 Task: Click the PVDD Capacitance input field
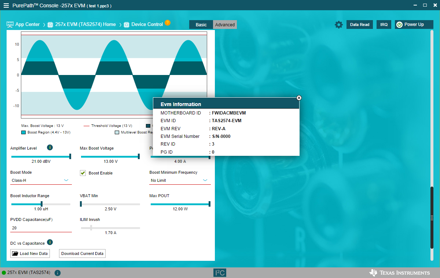tap(41, 228)
